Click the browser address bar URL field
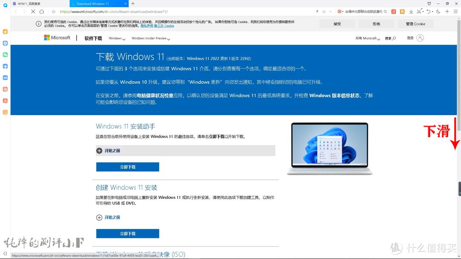The image size is (461, 259). [x=107, y=12]
